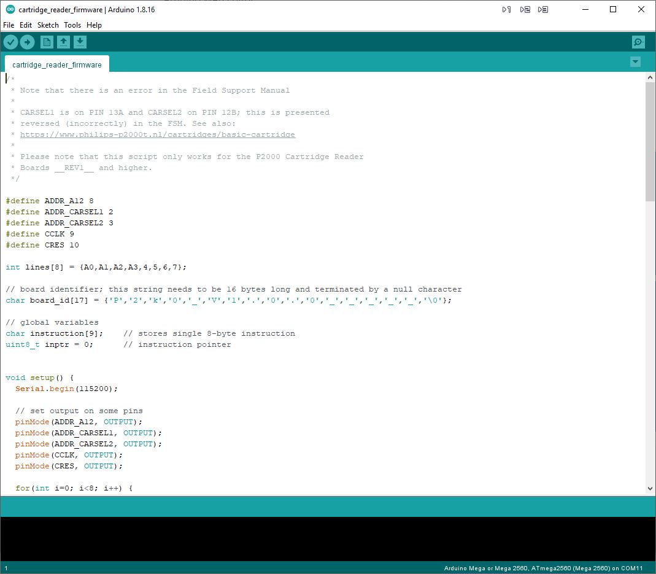656x574 pixels.
Task: Open the File menu
Action: pos(9,25)
